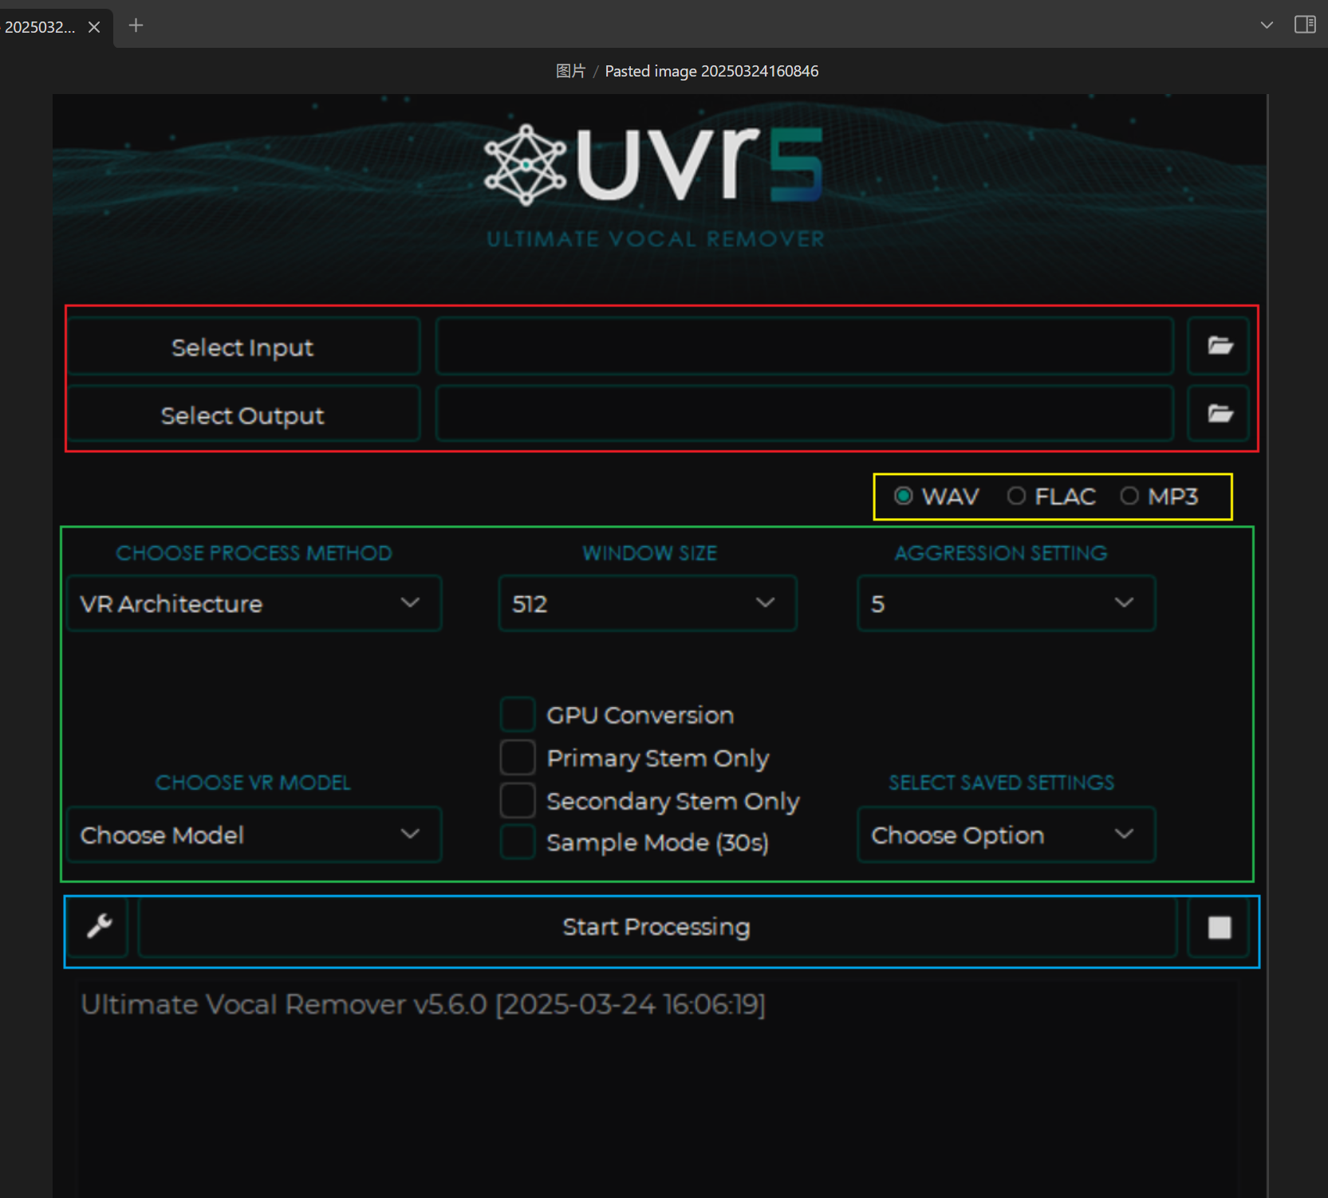Click the CHOOSE VR MODEL label

(x=254, y=783)
